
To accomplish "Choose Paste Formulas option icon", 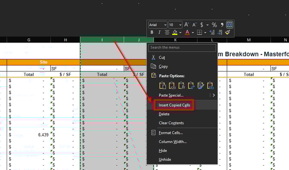I will click(182, 86).
